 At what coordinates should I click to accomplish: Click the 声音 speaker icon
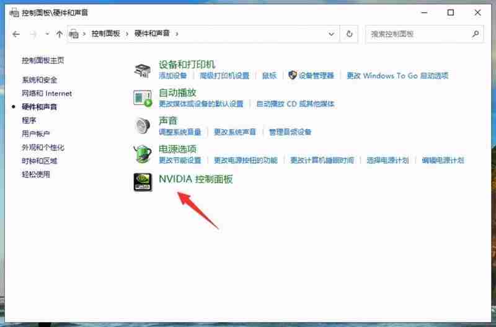tap(143, 126)
